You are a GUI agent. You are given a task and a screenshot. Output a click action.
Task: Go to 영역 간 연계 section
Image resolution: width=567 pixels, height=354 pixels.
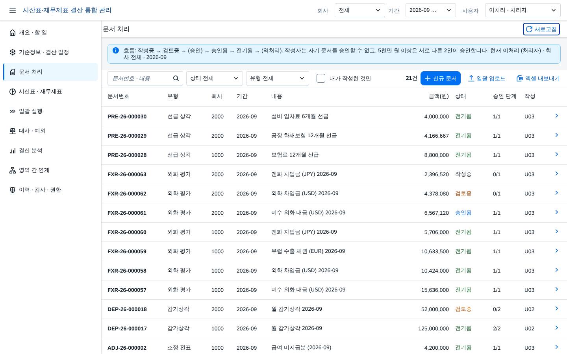50,170
